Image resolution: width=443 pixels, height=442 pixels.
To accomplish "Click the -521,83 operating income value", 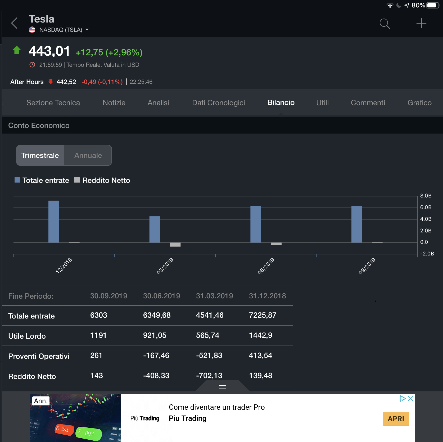I will (x=209, y=355).
